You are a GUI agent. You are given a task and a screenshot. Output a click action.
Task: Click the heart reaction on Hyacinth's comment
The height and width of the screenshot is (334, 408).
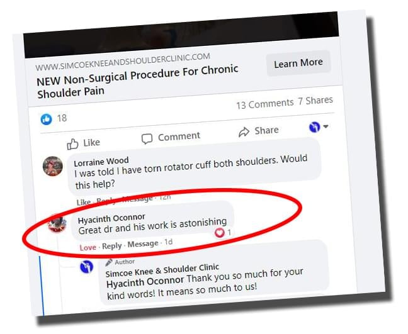[x=220, y=233]
